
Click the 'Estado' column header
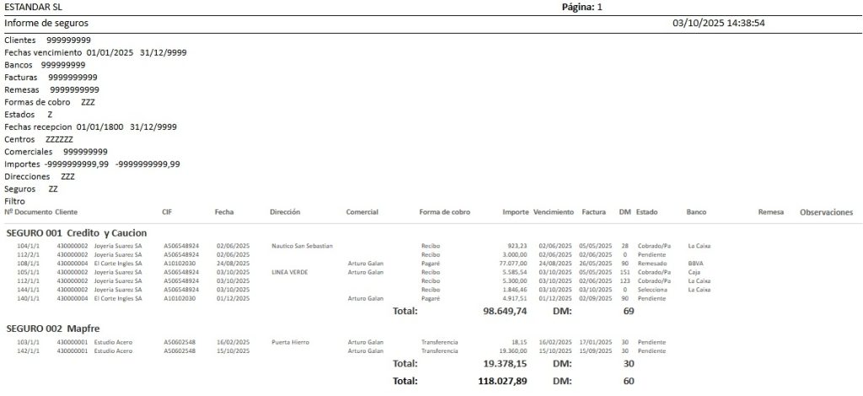[x=647, y=212]
